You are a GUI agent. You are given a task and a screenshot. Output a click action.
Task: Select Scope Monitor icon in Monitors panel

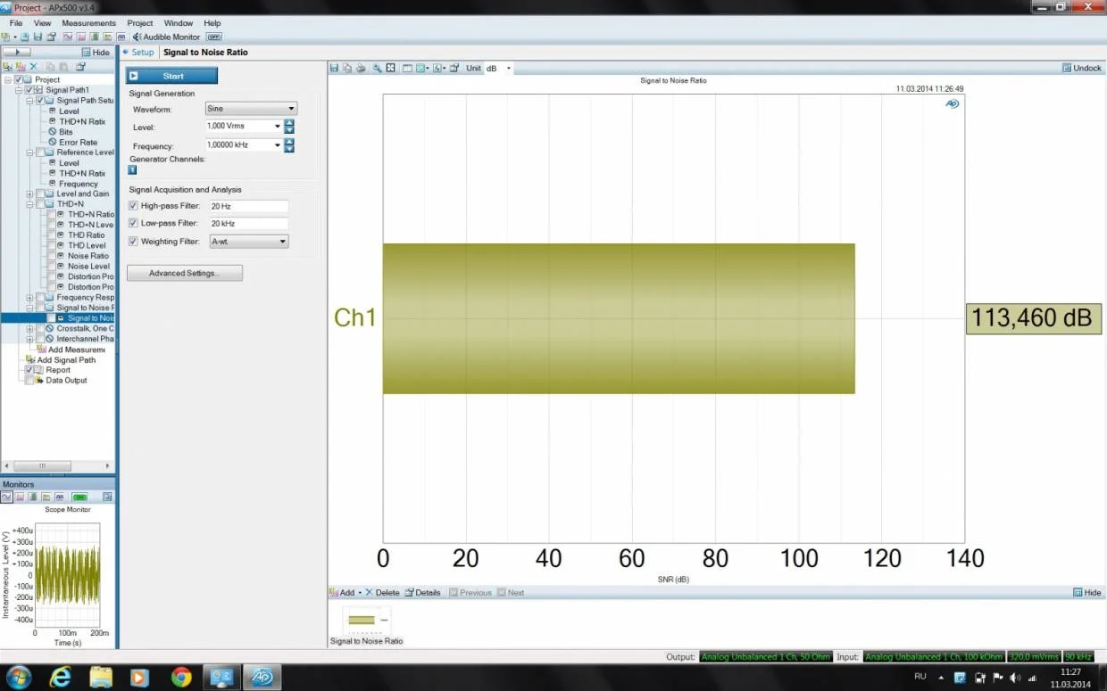6,497
